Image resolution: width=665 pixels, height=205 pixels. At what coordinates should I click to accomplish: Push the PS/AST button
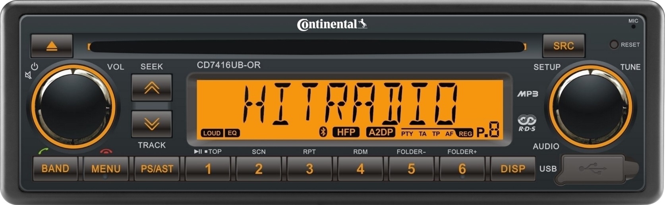click(x=157, y=169)
